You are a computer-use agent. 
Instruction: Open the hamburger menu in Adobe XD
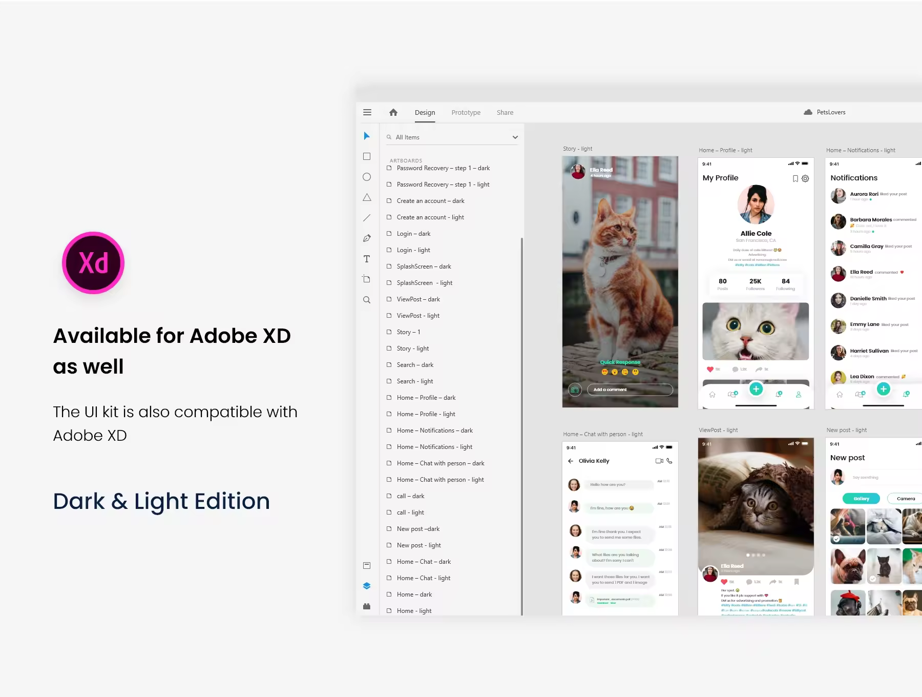[x=367, y=112]
